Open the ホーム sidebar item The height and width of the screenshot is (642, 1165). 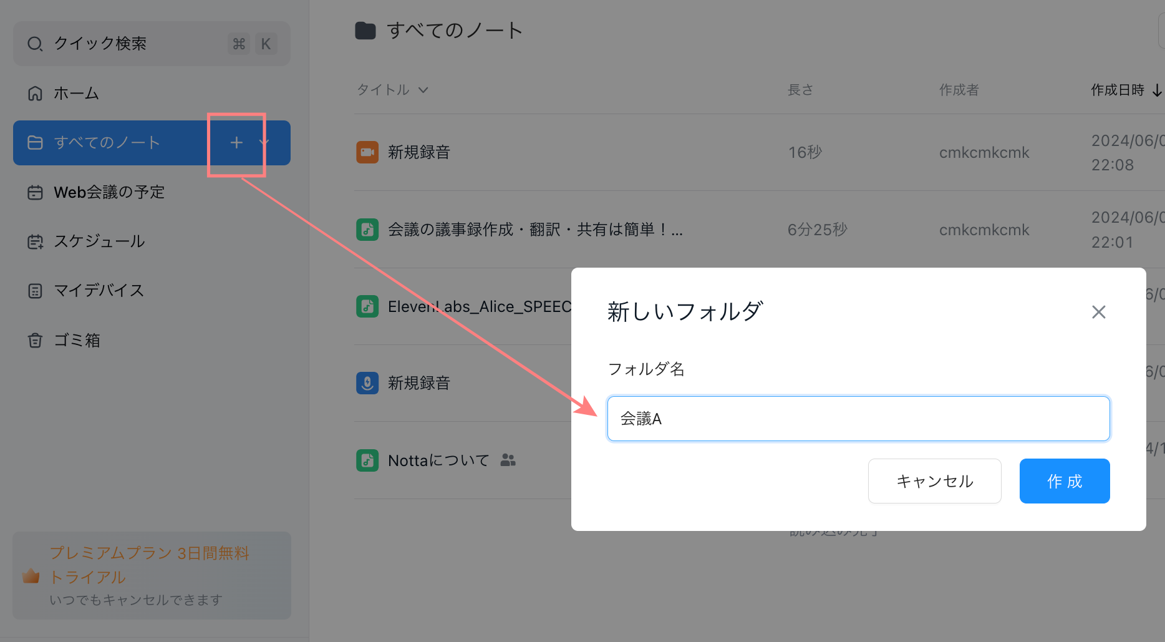pyautogui.click(x=76, y=94)
